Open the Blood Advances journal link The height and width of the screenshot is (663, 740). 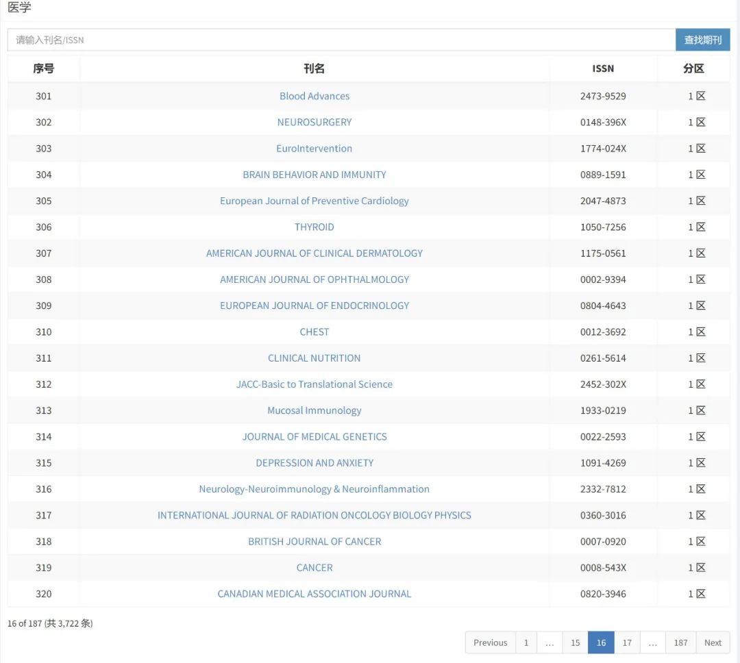click(x=314, y=97)
